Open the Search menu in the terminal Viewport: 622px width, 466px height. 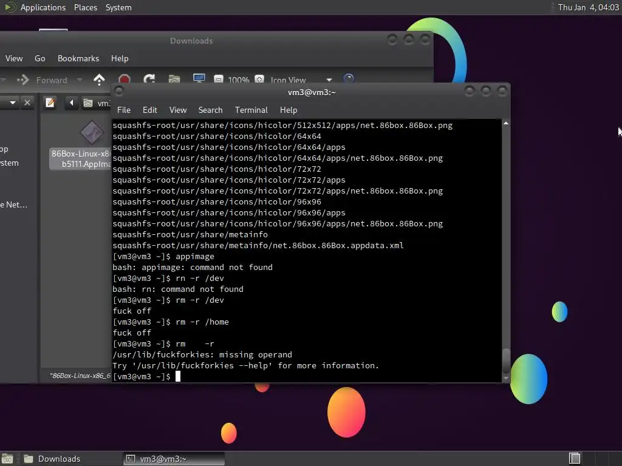(210, 110)
